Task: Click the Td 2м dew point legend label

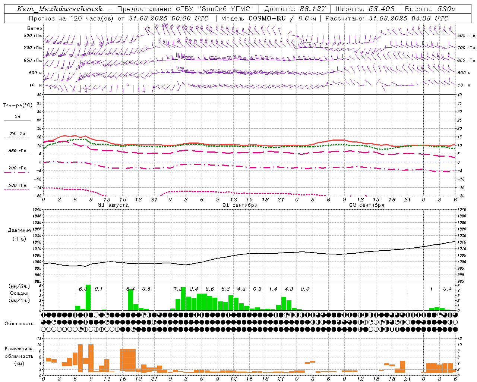Action: [18, 134]
